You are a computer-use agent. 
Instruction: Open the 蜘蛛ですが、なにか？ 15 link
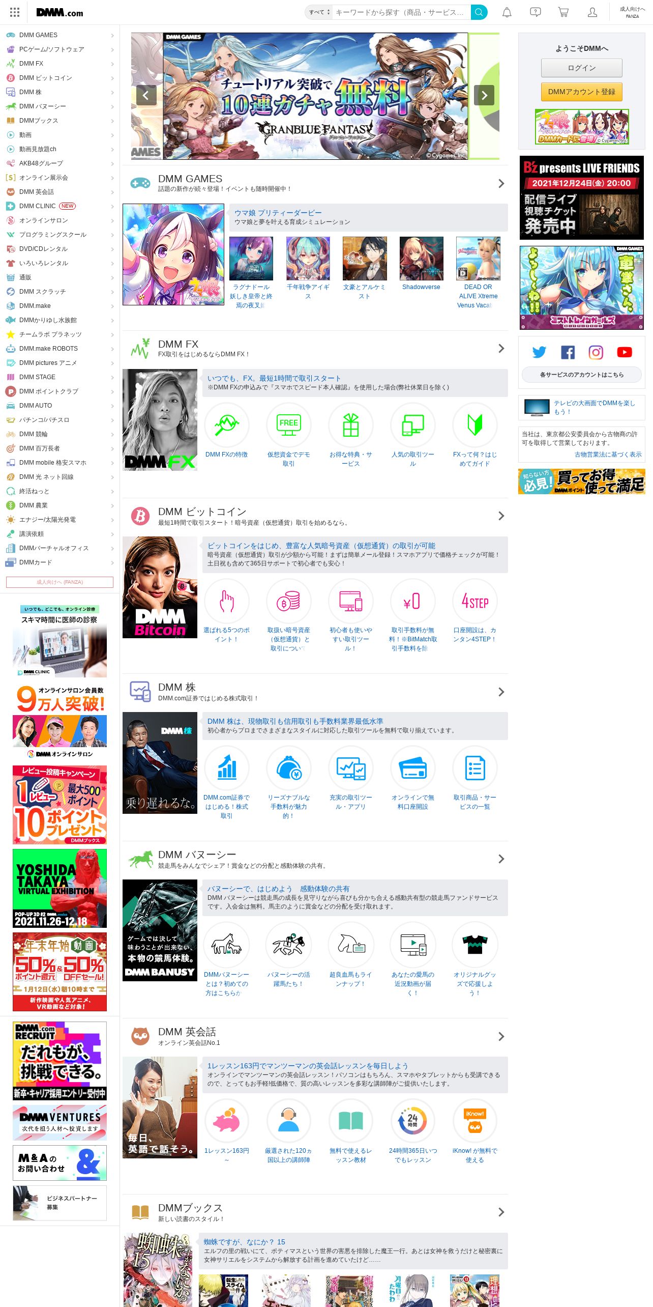(x=245, y=1242)
